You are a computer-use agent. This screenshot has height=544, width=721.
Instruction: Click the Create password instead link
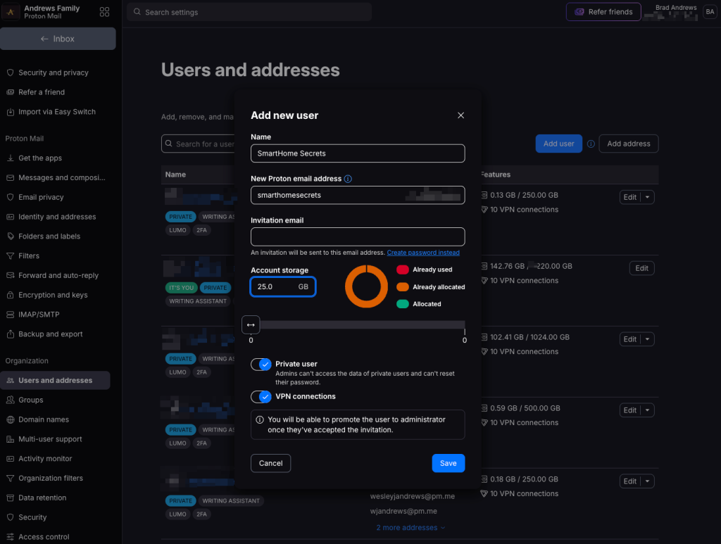click(423, 252)
